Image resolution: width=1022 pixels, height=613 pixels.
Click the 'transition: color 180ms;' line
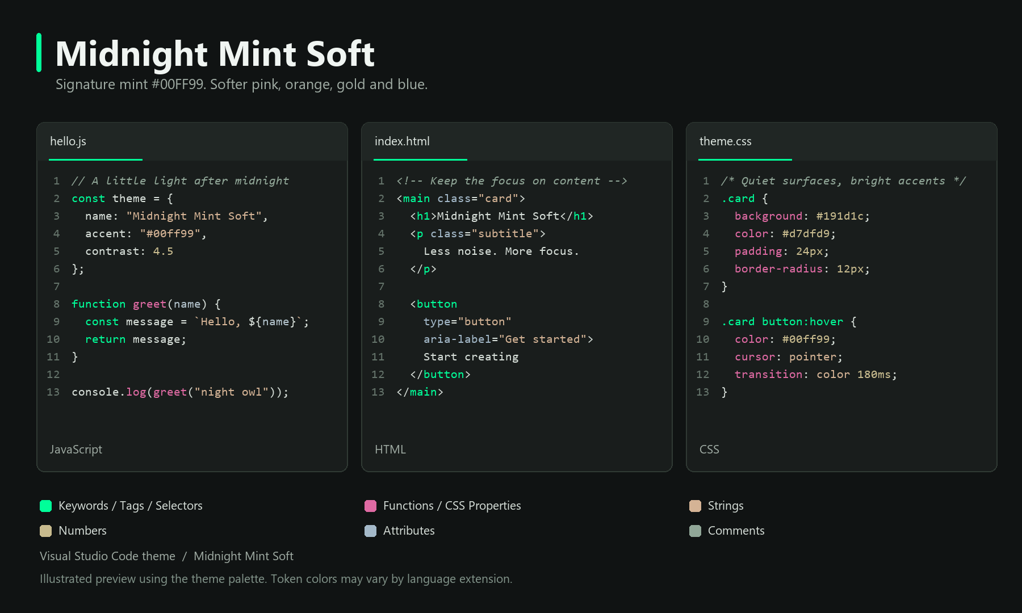[x=816, y=374]
